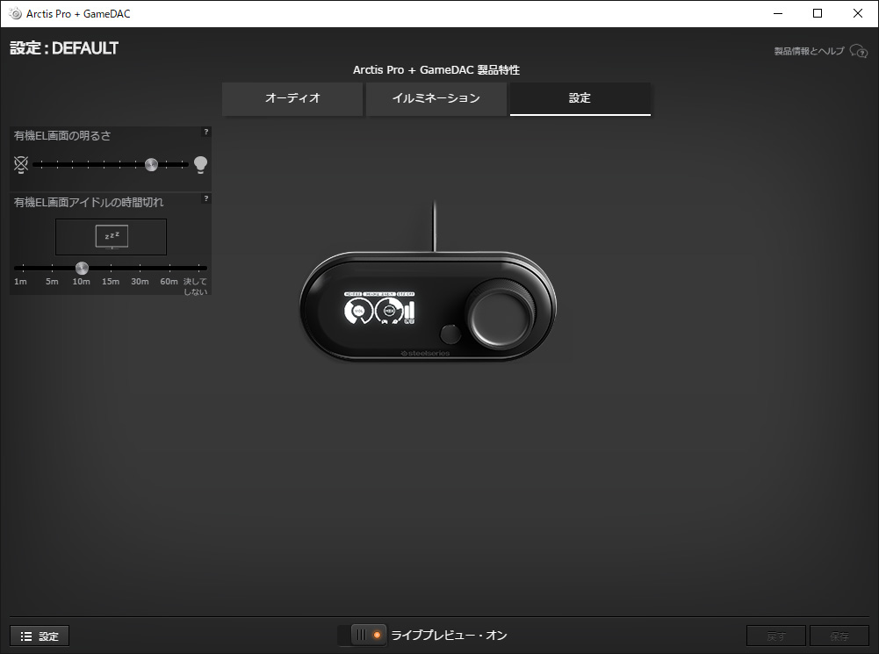Set idle timeout to 15m
Screen dimensions: 879x654
click(x=111, y=281)
